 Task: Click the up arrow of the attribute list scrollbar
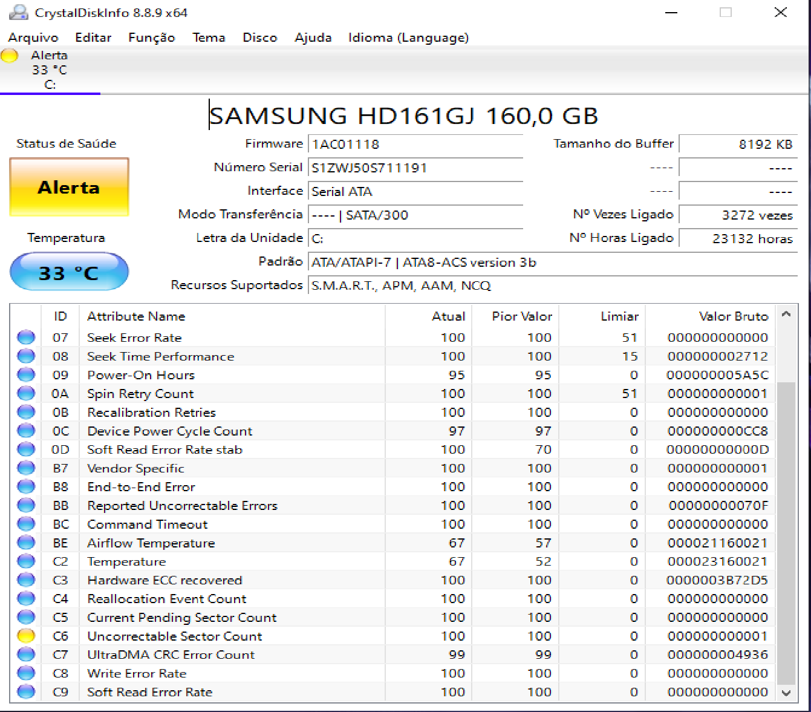click(x=786, y=315)
